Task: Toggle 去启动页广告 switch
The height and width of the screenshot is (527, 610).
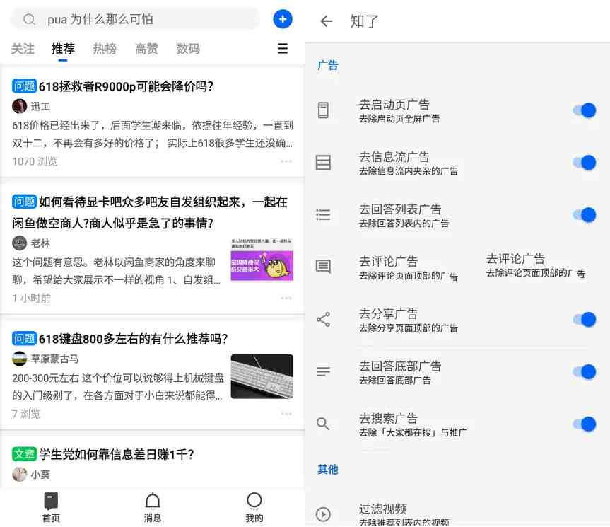Action: 585,110
